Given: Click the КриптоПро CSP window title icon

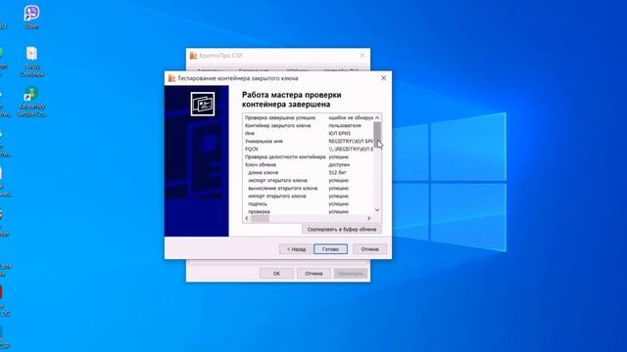Looking at the screenshot, I should coord(194,56).
